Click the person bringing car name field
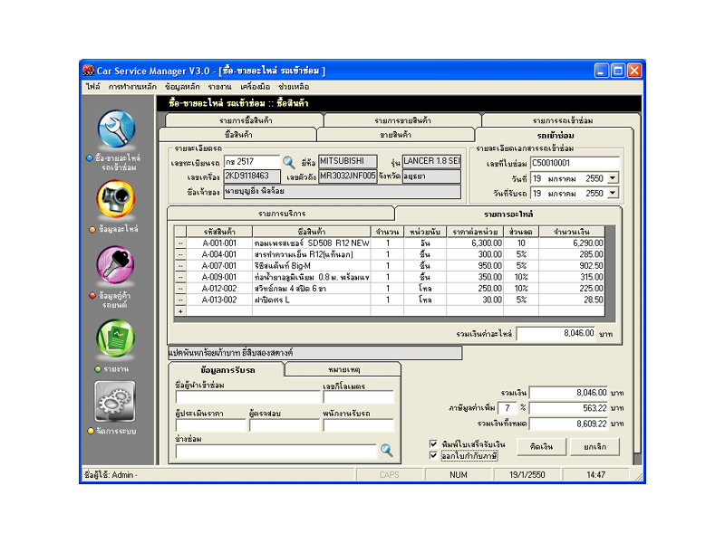This screenshot has height=543, width=725. point(247,397)
